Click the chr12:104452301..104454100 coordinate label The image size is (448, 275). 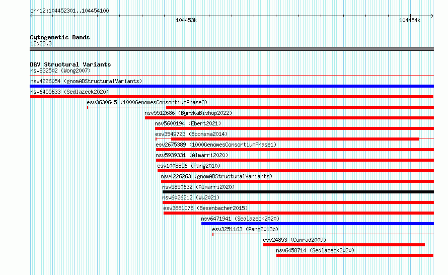pos(69,11)
